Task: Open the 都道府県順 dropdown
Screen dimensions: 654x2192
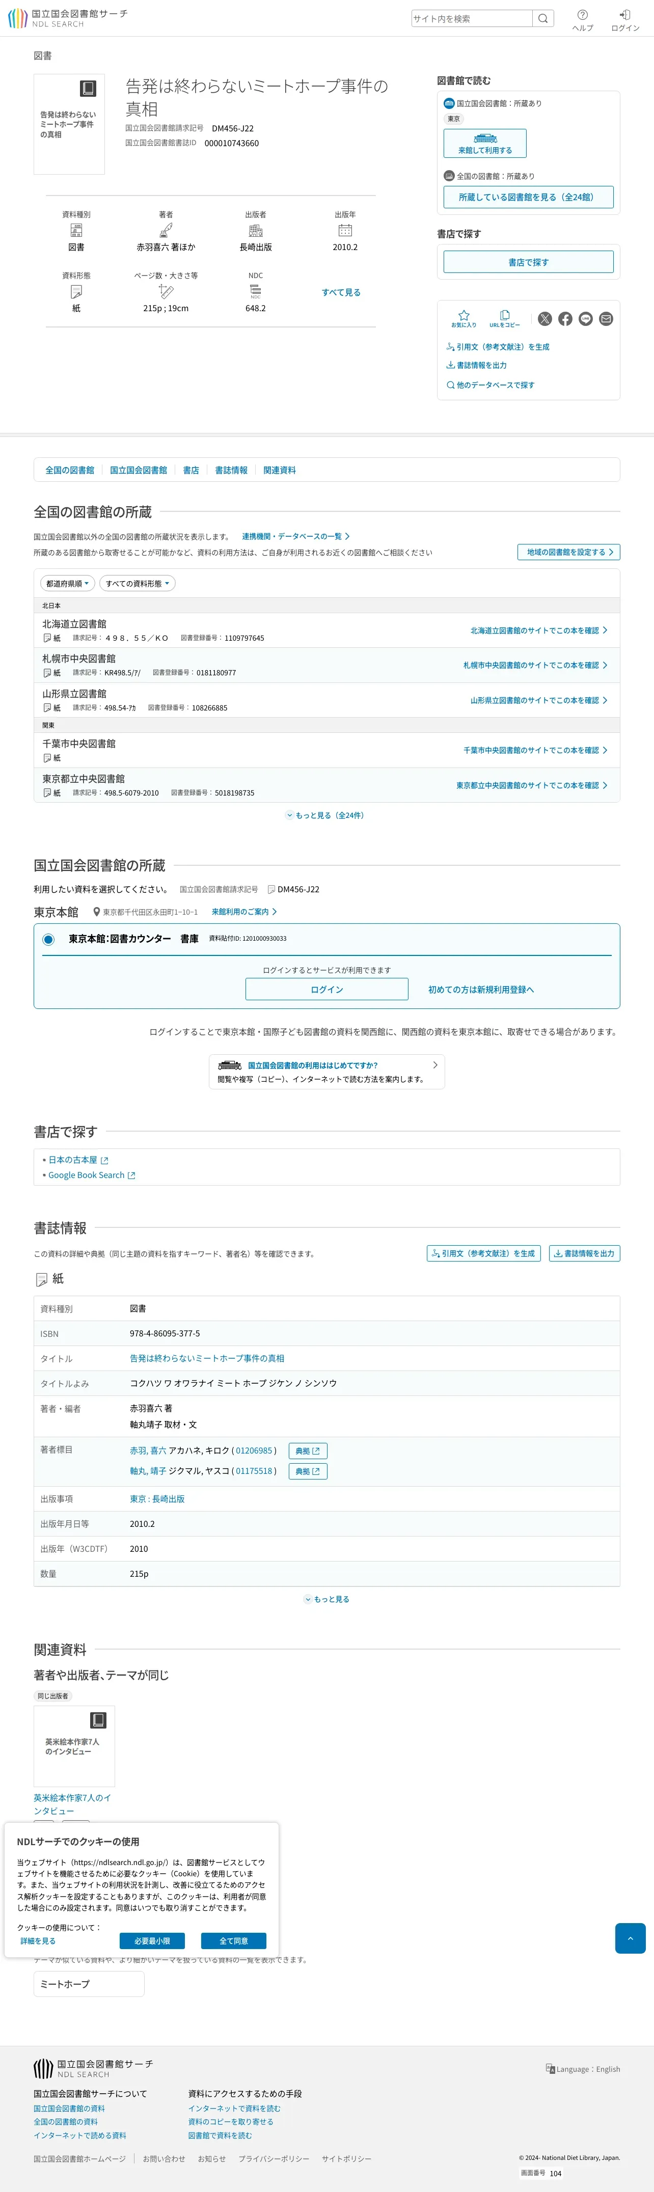Action: [x=68, y=584]
